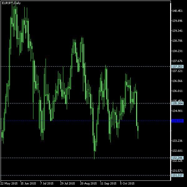Click the 22 May 2015 date label
The height and width of the screenshot is (187, 187).
pos(9,184)
